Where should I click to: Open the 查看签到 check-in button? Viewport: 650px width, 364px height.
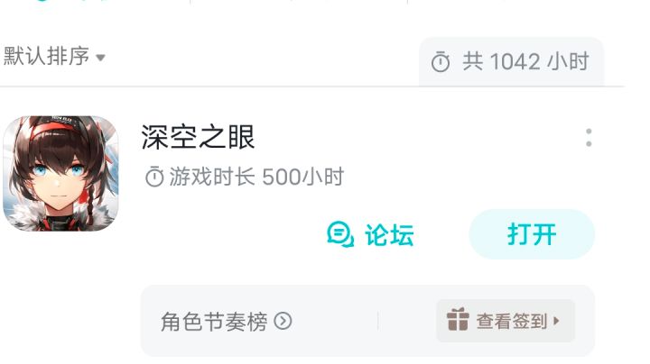(506, 321)
